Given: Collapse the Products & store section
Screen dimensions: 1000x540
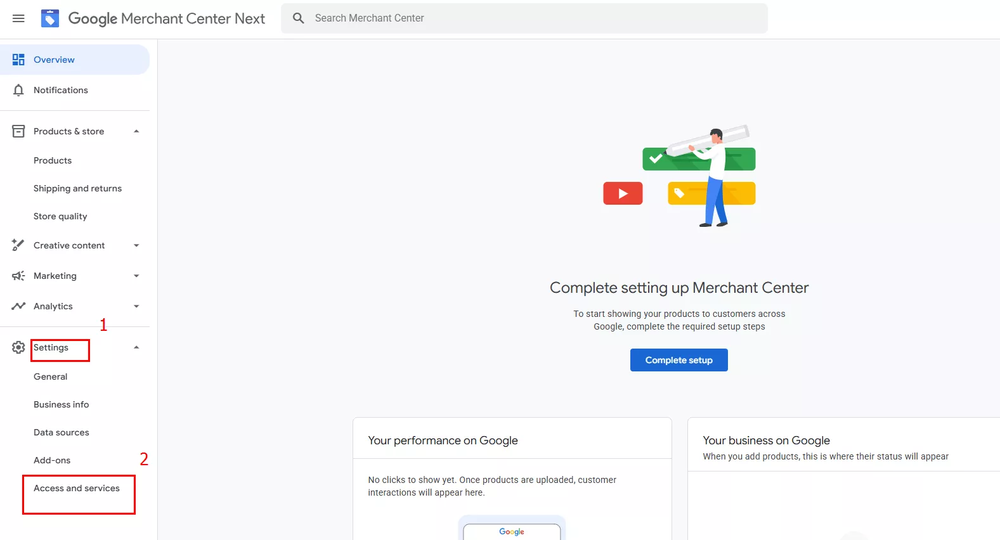Looking at the screenshot, I should click(x=136, y=131).
